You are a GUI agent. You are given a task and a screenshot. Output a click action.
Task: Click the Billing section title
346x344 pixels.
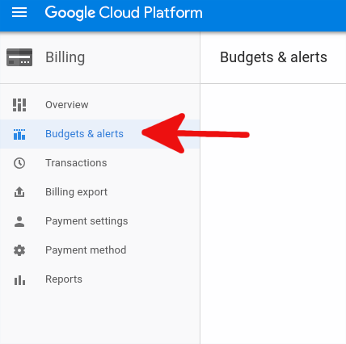(65, 57)
